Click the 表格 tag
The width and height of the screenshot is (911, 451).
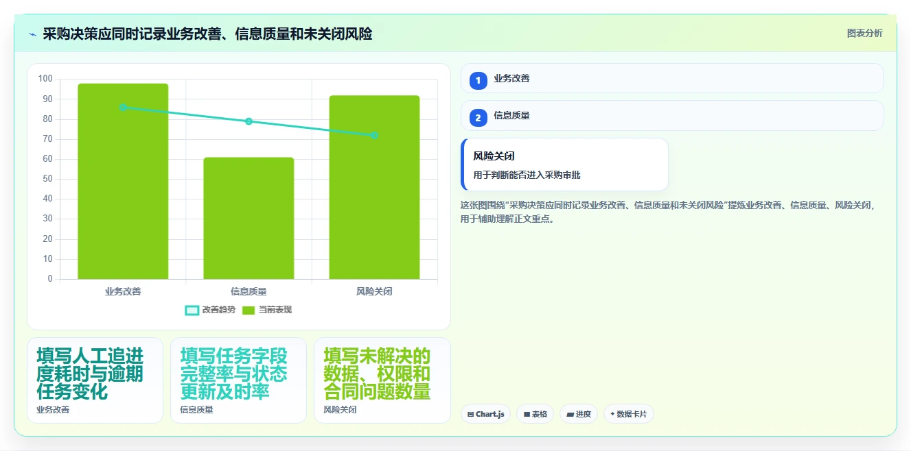tap(535, 414)
